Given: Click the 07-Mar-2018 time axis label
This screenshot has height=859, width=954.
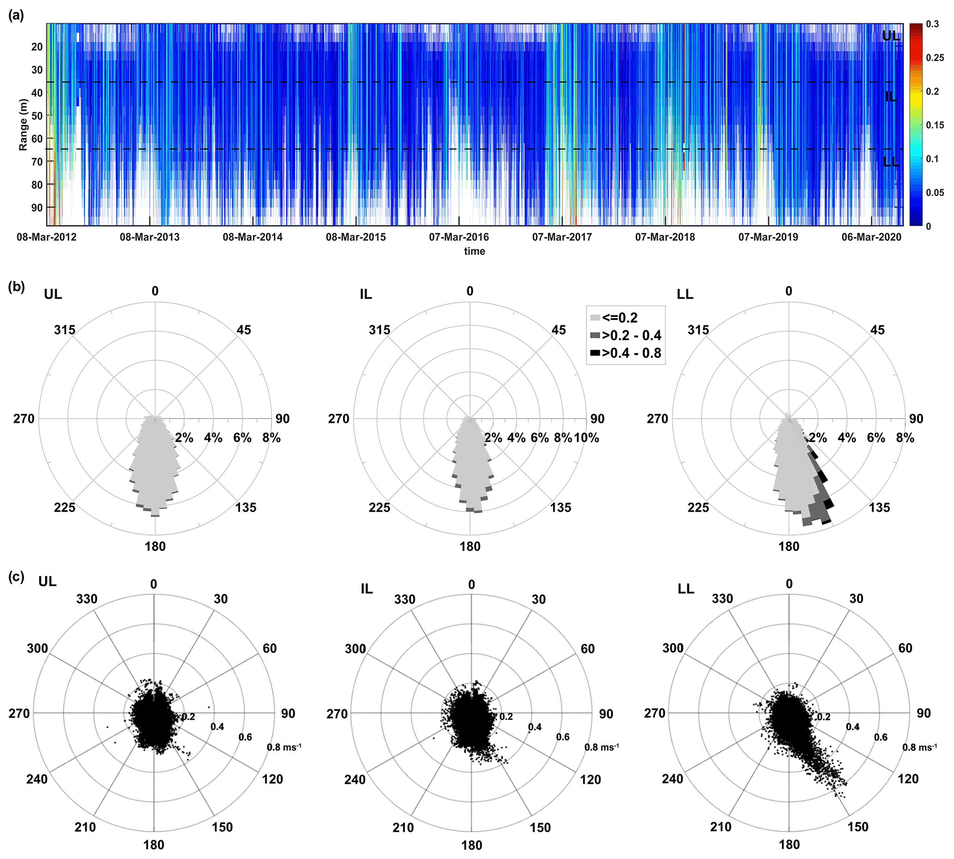Looking at the screenshot, I should pos(665,237).
